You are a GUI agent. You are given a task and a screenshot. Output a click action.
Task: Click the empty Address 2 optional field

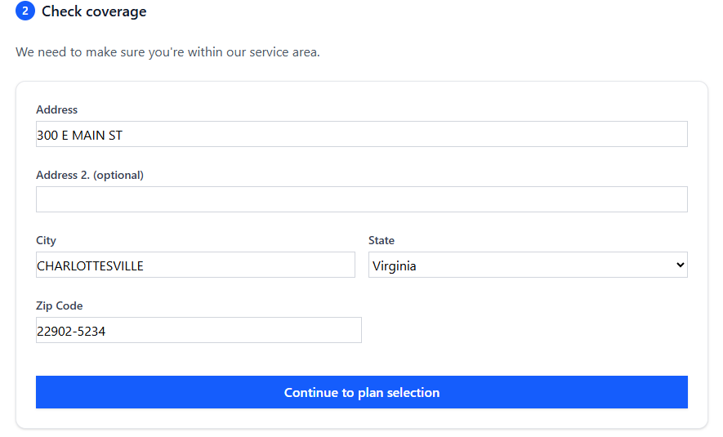pos(361,199)
